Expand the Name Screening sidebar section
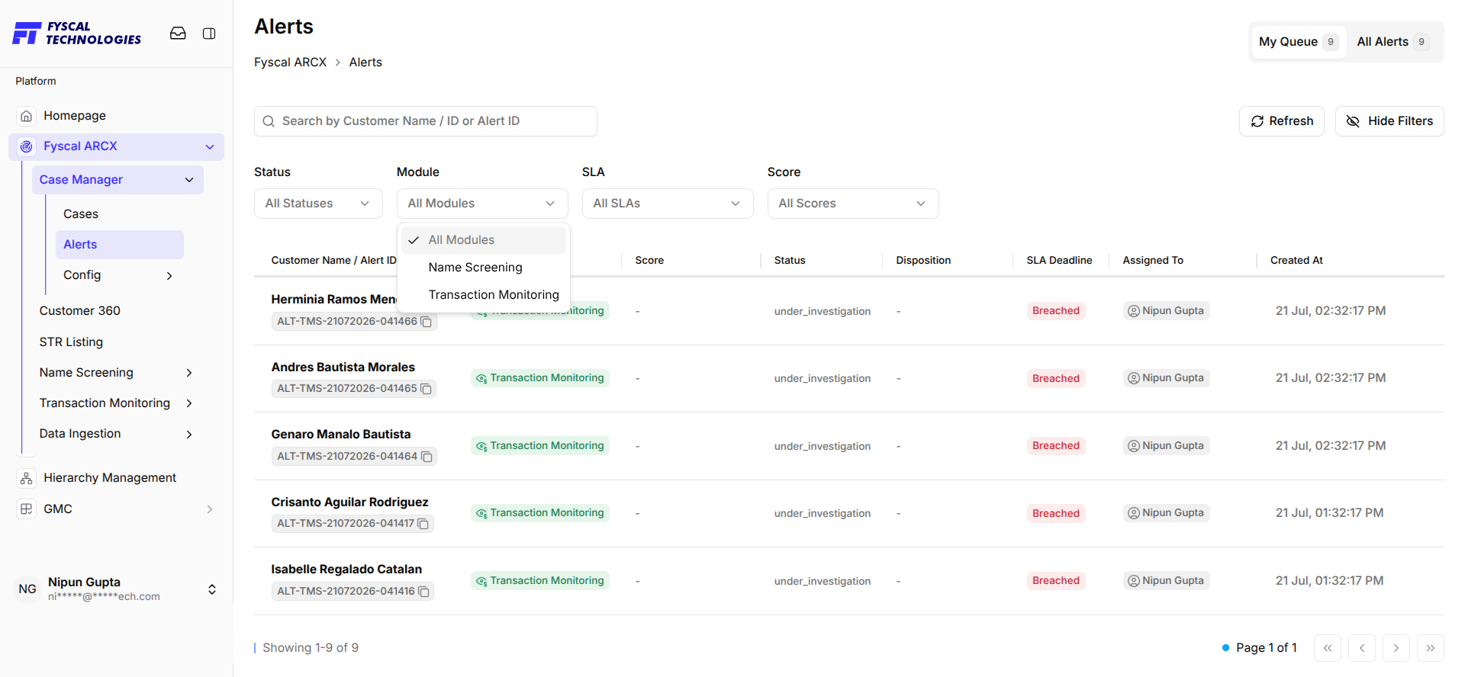The image size is (1465, 677). (x=189, y=373)
